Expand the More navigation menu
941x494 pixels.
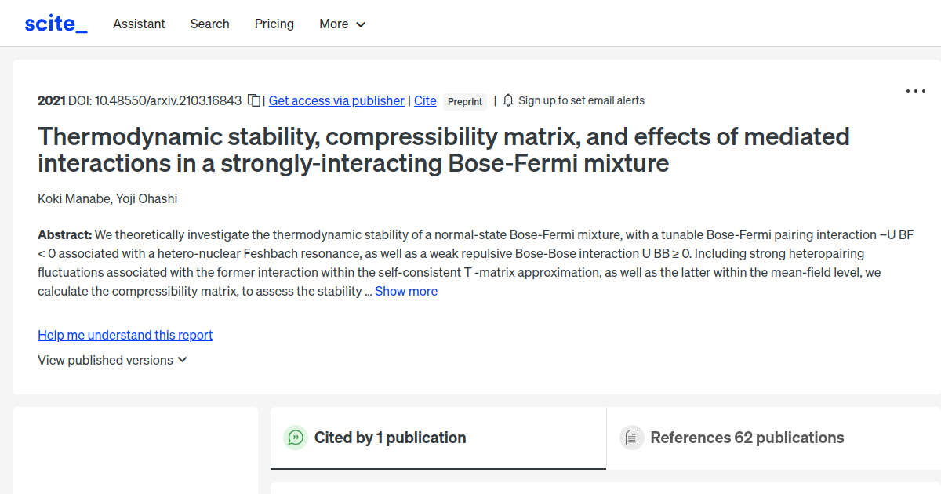[342, 24]
